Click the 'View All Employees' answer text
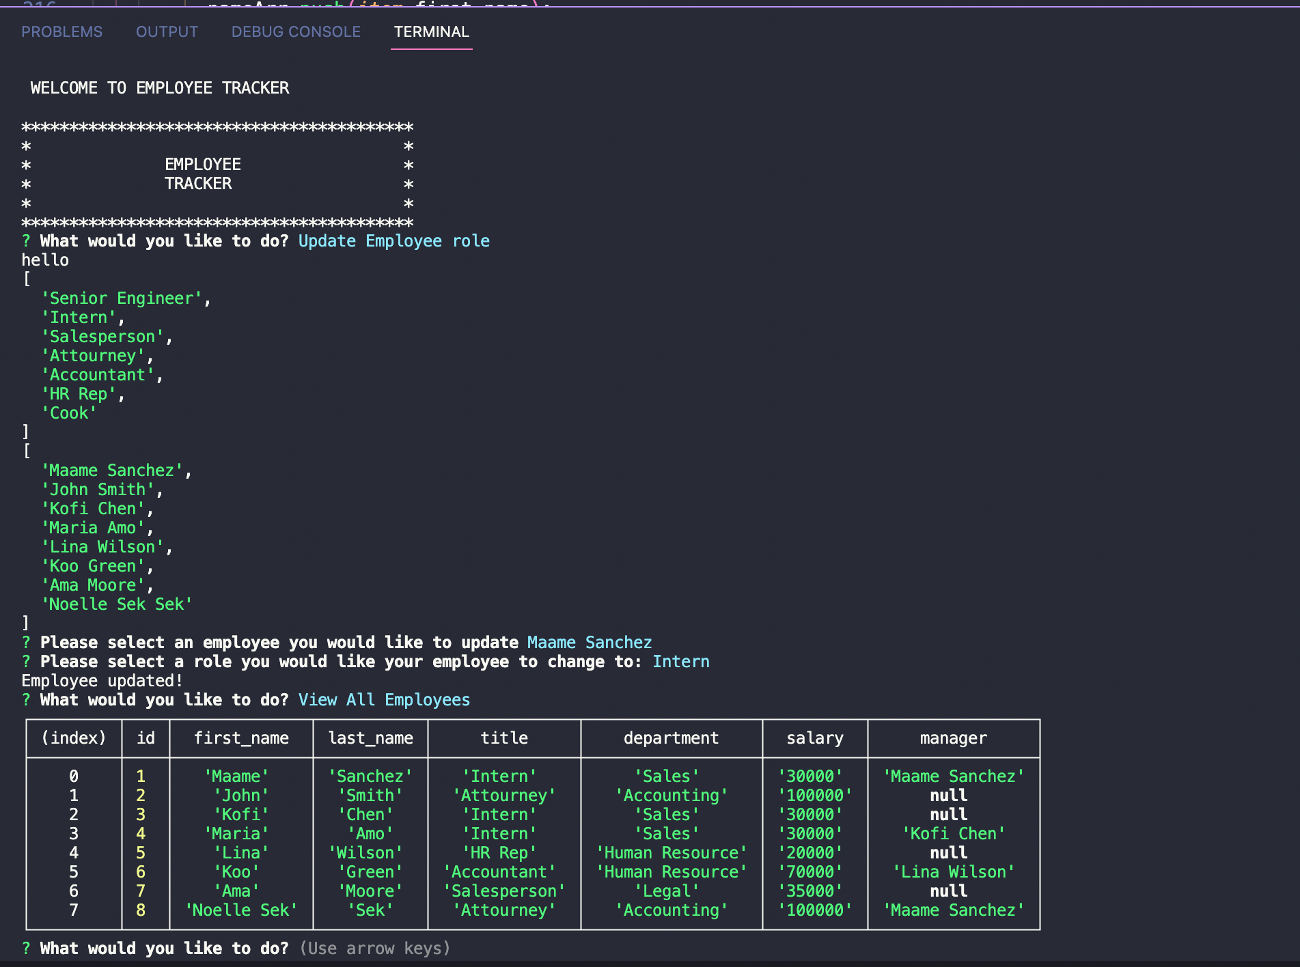This screenshot has height=967, width=1300. tap(384, 700)
